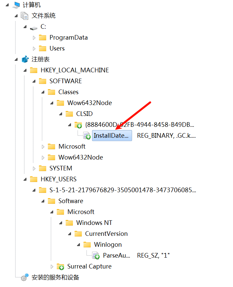
Task: Select the HKEY_USERS node
Action: click(58, 179)
